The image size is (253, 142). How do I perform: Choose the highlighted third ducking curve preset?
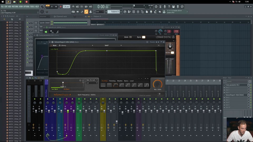(x=115, y=85)
